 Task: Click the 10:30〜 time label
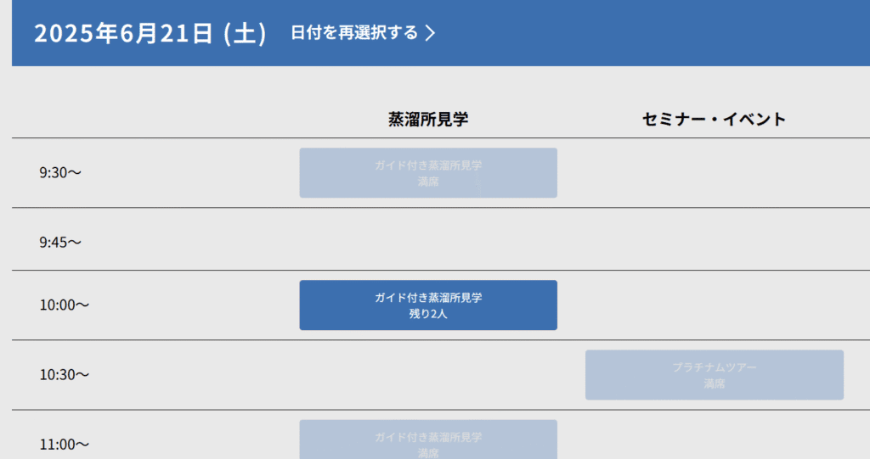point(65,375)
